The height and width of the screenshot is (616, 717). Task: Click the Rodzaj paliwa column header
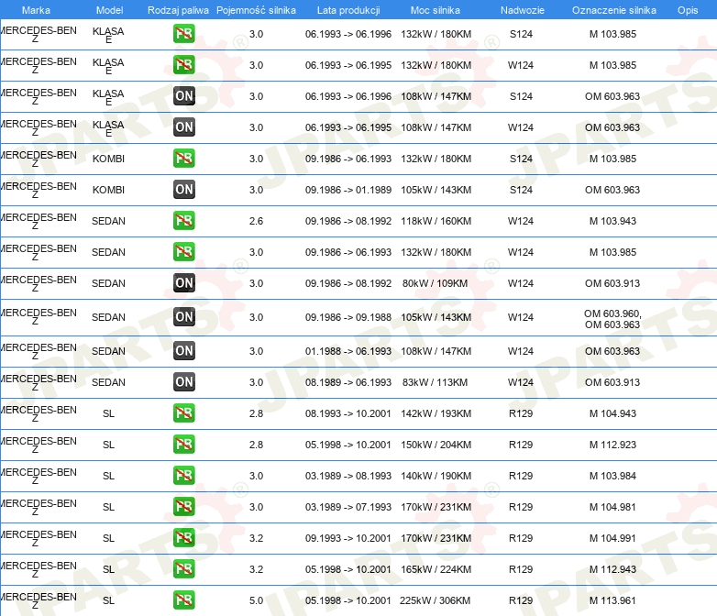point(178,10)
